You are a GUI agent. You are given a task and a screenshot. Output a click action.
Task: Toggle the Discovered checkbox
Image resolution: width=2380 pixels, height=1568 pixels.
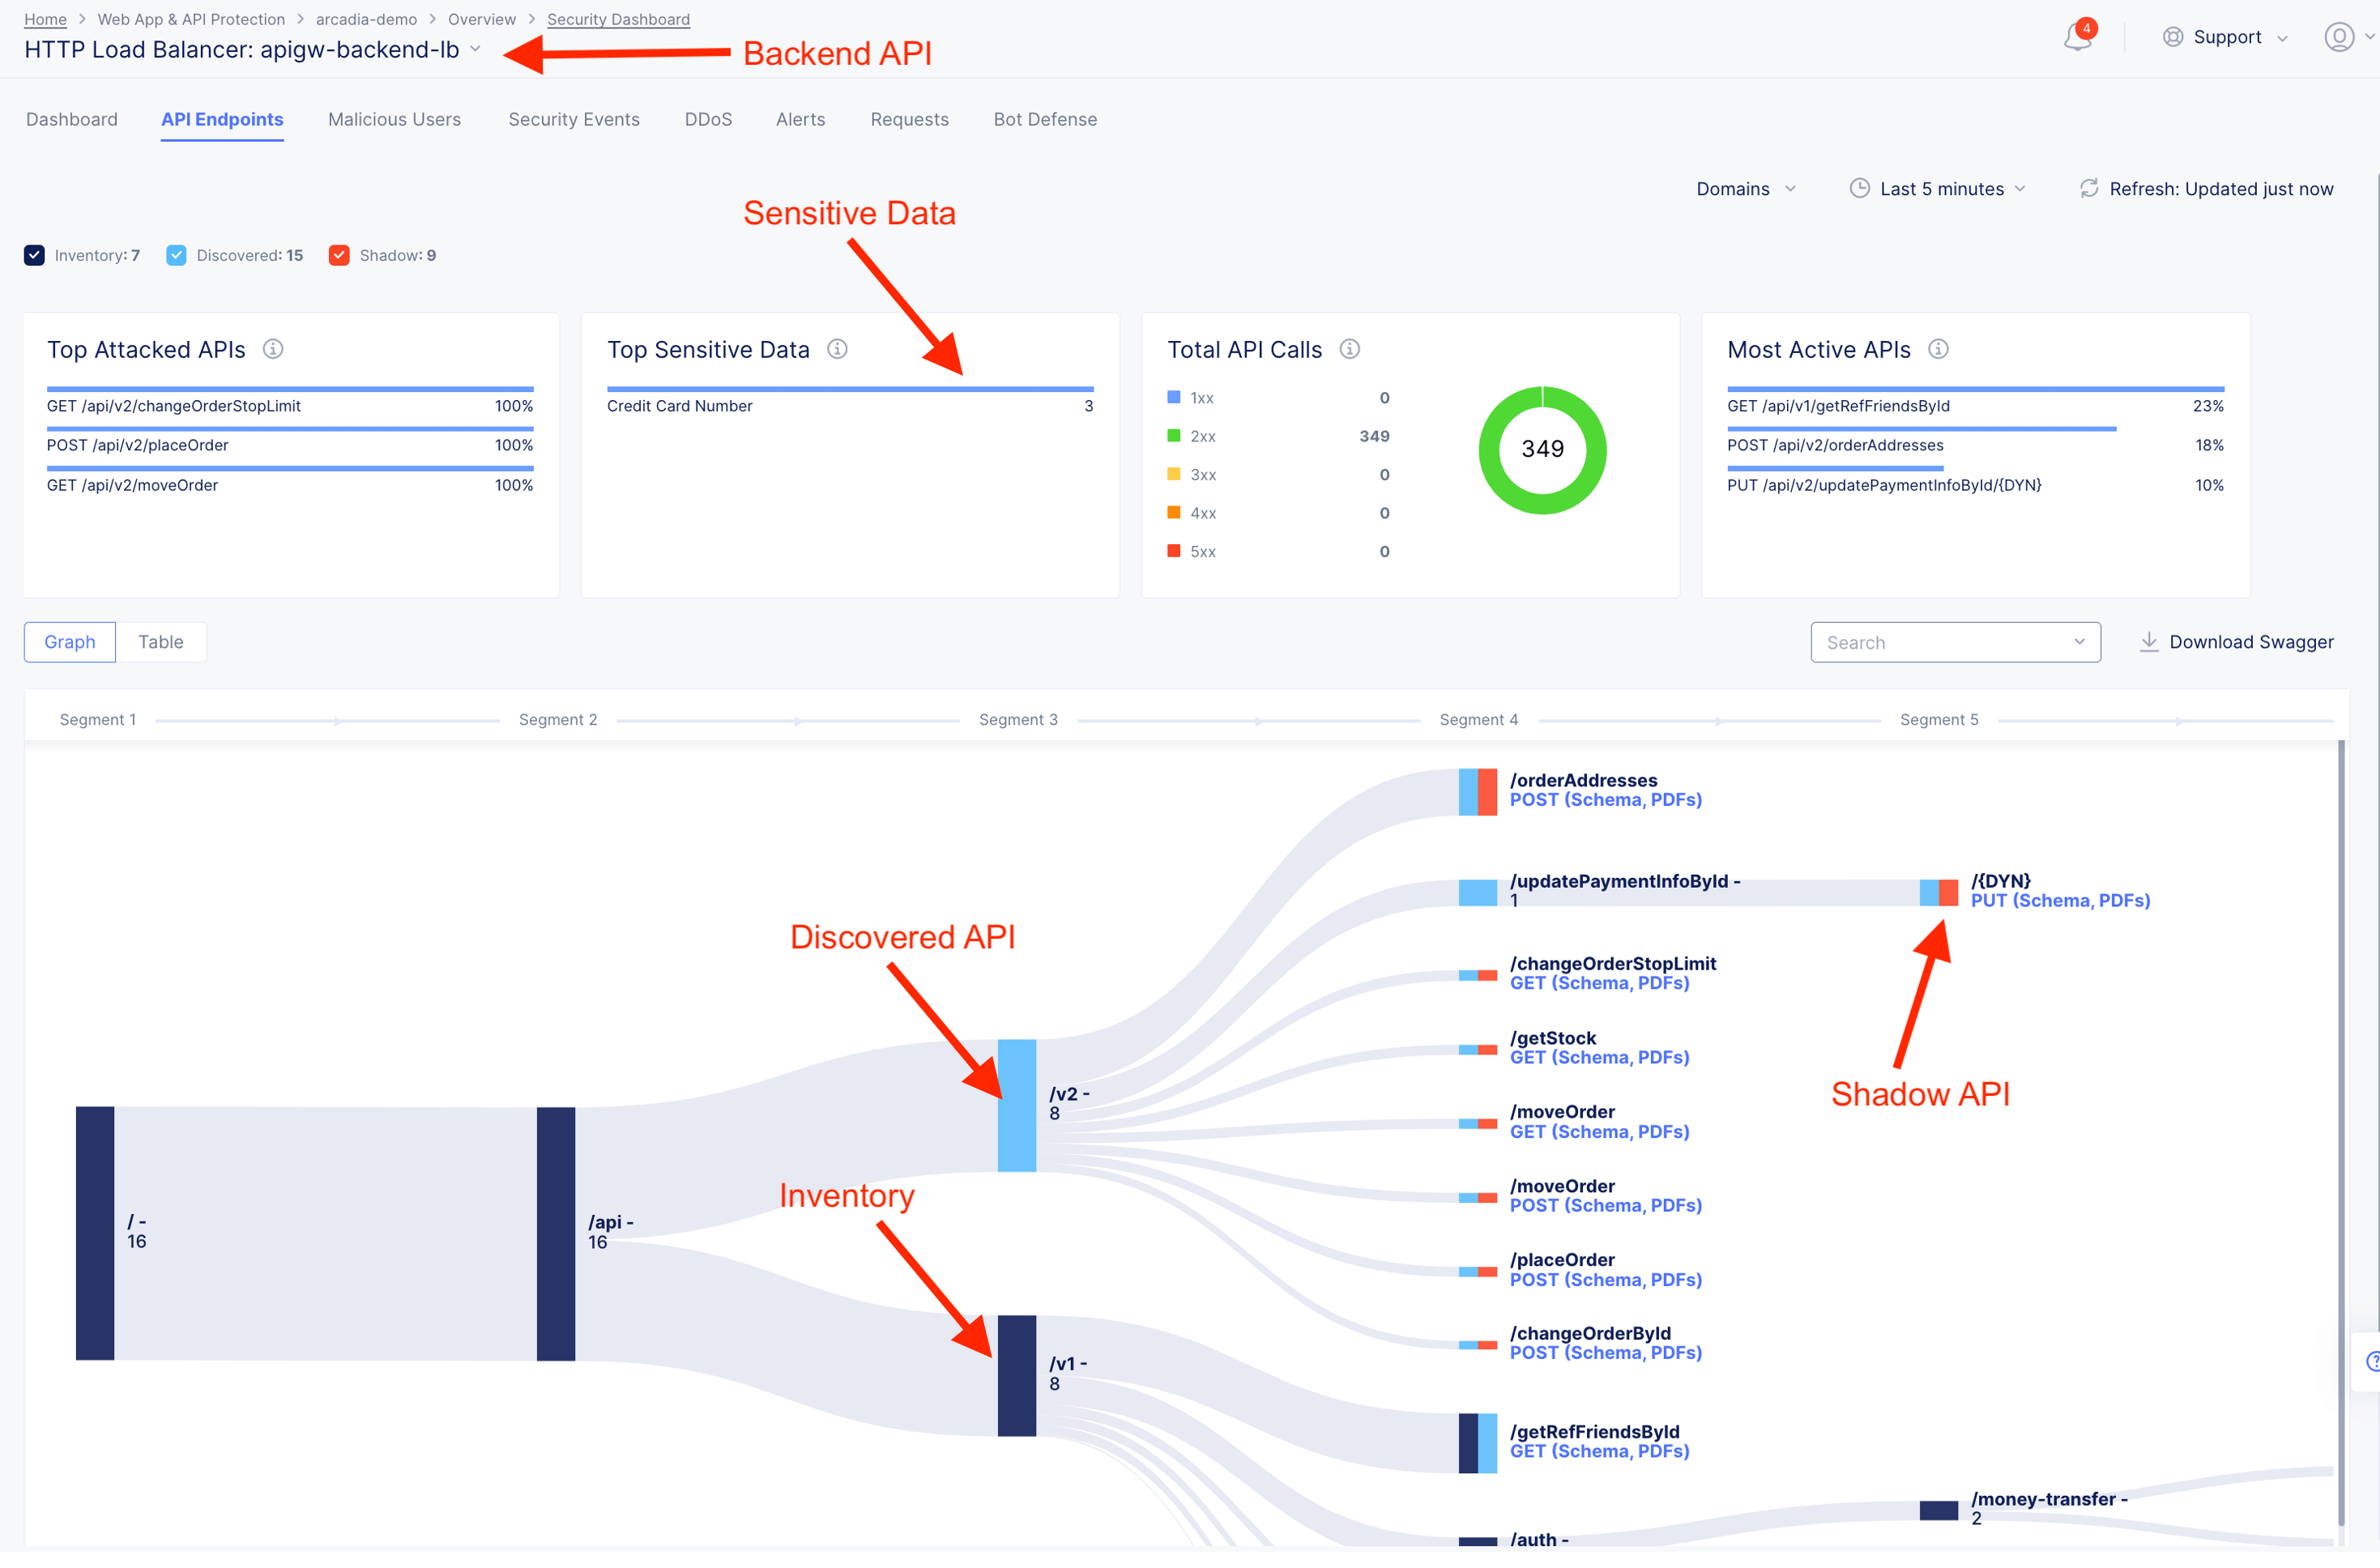click(x=176, y=255)
